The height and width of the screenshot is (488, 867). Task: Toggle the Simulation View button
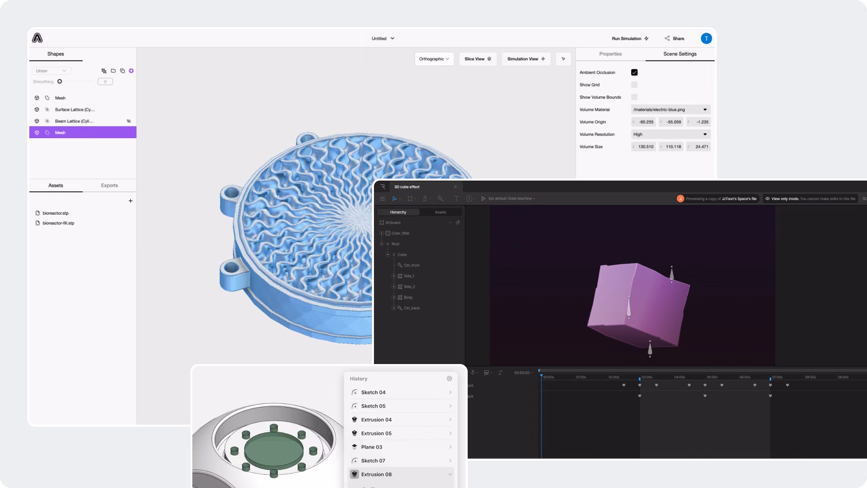tap(526, 59)
